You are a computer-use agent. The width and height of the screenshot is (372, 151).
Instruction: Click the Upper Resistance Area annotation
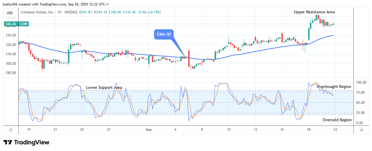click(314, 12)
